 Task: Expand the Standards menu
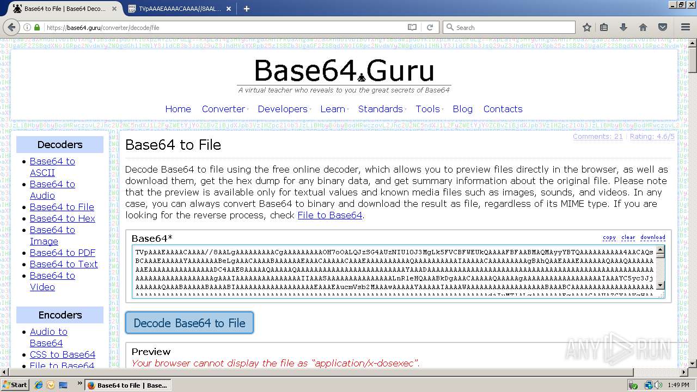coord(382,109)
